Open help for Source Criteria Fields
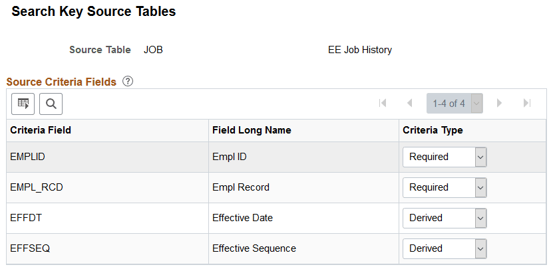 click(x=128, y=82)
